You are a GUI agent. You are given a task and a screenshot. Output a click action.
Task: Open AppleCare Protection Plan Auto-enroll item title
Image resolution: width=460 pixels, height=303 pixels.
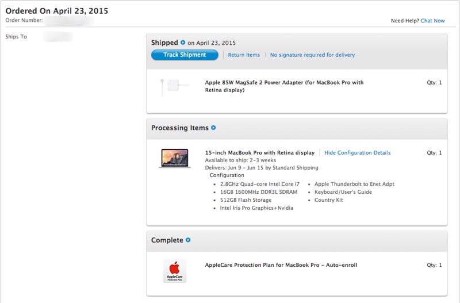tap(281, 265)
